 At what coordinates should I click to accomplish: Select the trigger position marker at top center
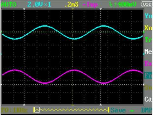pos(73,9)
